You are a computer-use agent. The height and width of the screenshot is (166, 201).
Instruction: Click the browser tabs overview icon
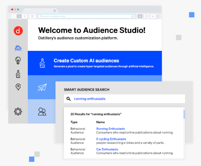(147, 16)
